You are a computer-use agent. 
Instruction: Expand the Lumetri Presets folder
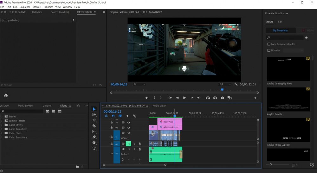click(2, 121)
